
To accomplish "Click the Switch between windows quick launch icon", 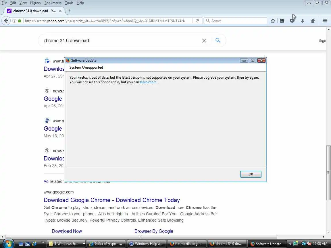I will point(28,244).
